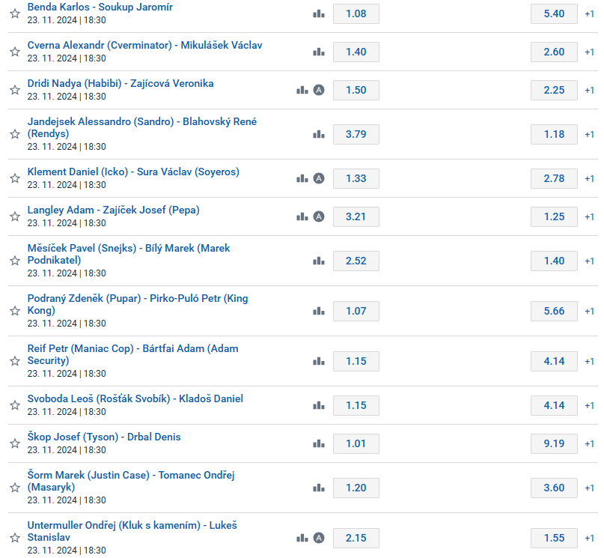The width and height of the screenshot is (604, 558).
Task: Click the A badge on Klement Daniel match
Action: pos(319,178)
